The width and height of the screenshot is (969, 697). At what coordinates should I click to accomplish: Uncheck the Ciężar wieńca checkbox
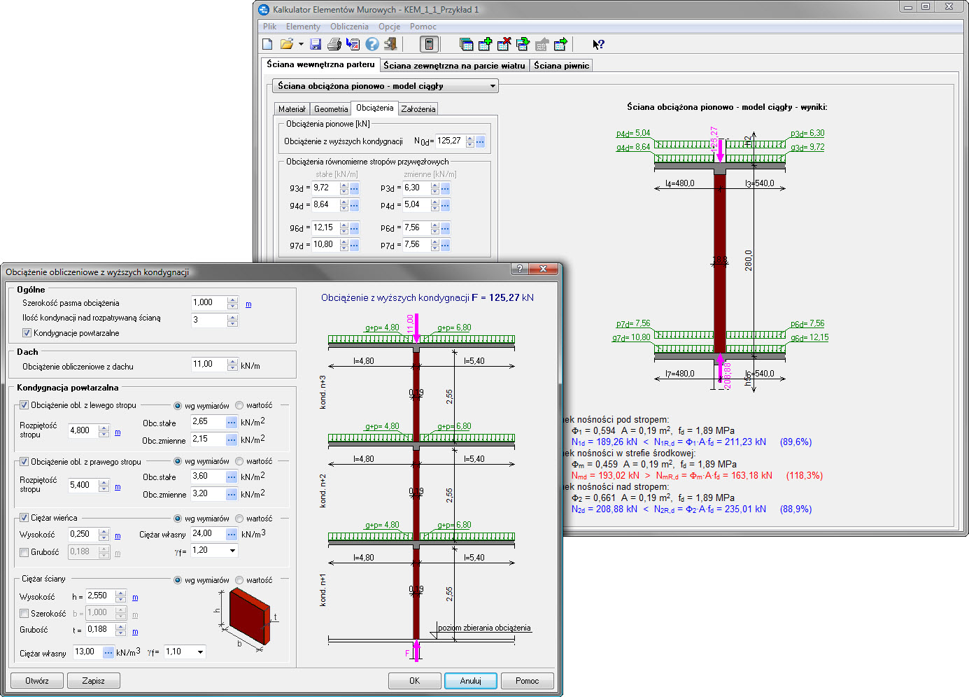(x=24, y=518)
